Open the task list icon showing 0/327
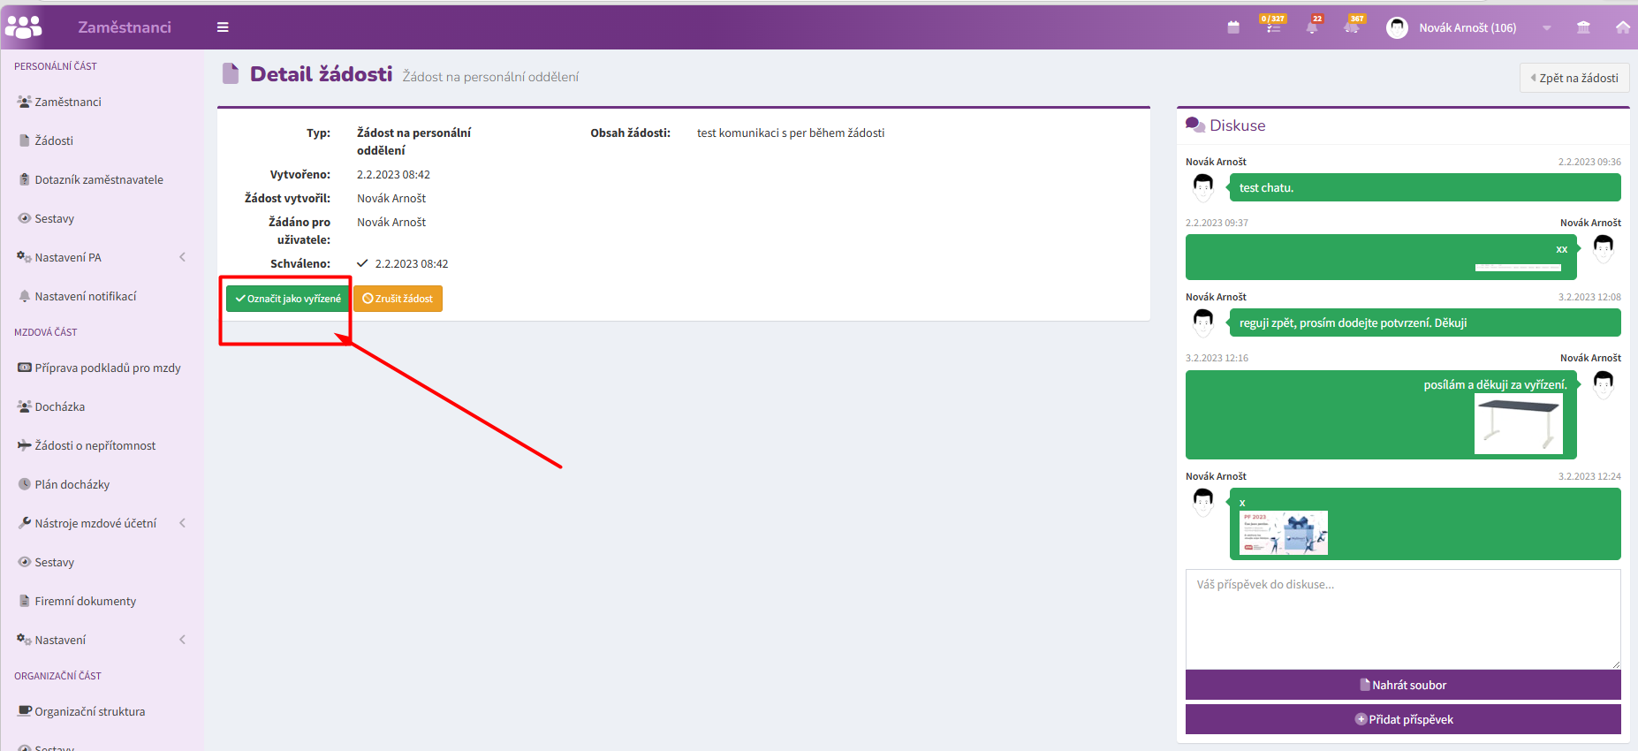Image resolution: width=1638 pixels, height=751 pixels. (x=1273, y=27)
